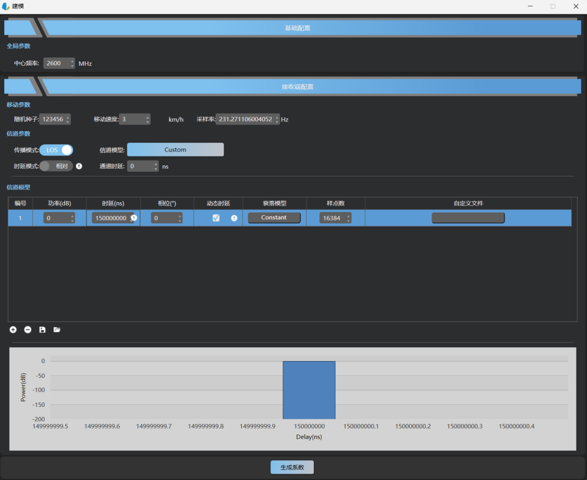Click the 时延(ns) column header
Image resolution: width=587 pixels, height=480 pixels.
113,203
